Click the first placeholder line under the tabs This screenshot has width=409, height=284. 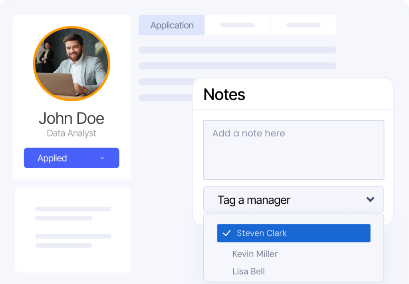click(x=237, y=50)
